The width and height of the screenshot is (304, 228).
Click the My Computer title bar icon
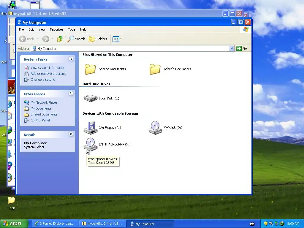coord(19,22)
